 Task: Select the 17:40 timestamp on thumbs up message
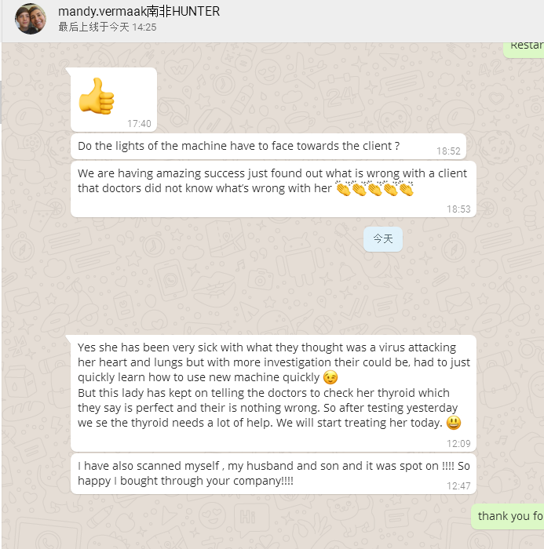tap(139, 124)
